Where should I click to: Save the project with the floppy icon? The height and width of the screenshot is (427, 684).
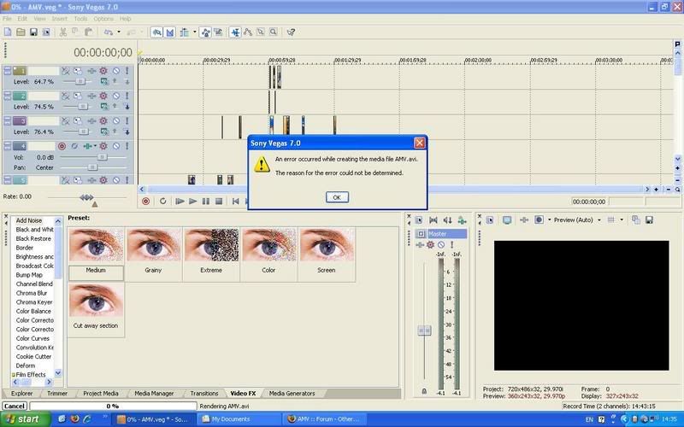pyautogui.click(x=33, y=32)
